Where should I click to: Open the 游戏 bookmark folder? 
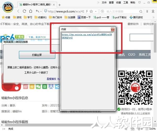pyautogui.click(x=17, y=18)
